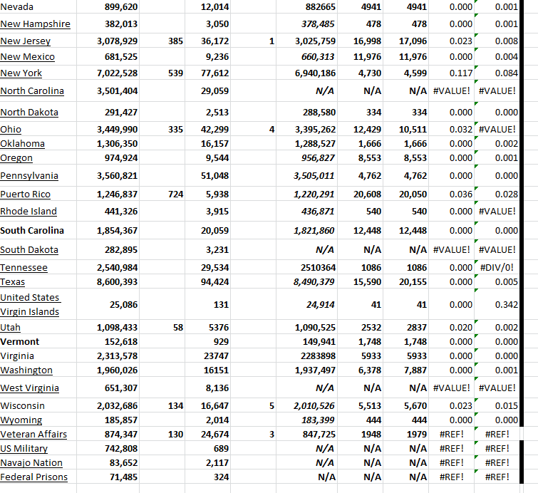The image size is (538, 493).
Task: Select the bold South Carolina cell
Action: (x=32, y=231)
